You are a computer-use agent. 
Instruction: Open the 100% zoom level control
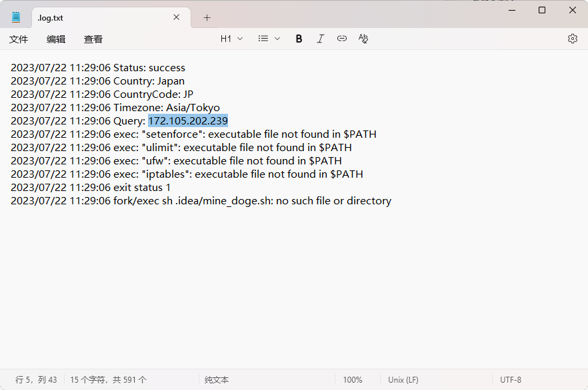[353, 380]
